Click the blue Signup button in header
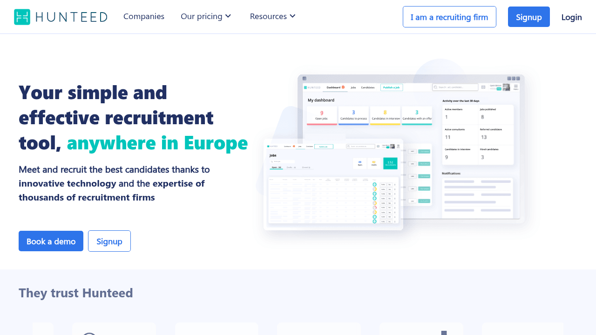 [x=529, y=17]
